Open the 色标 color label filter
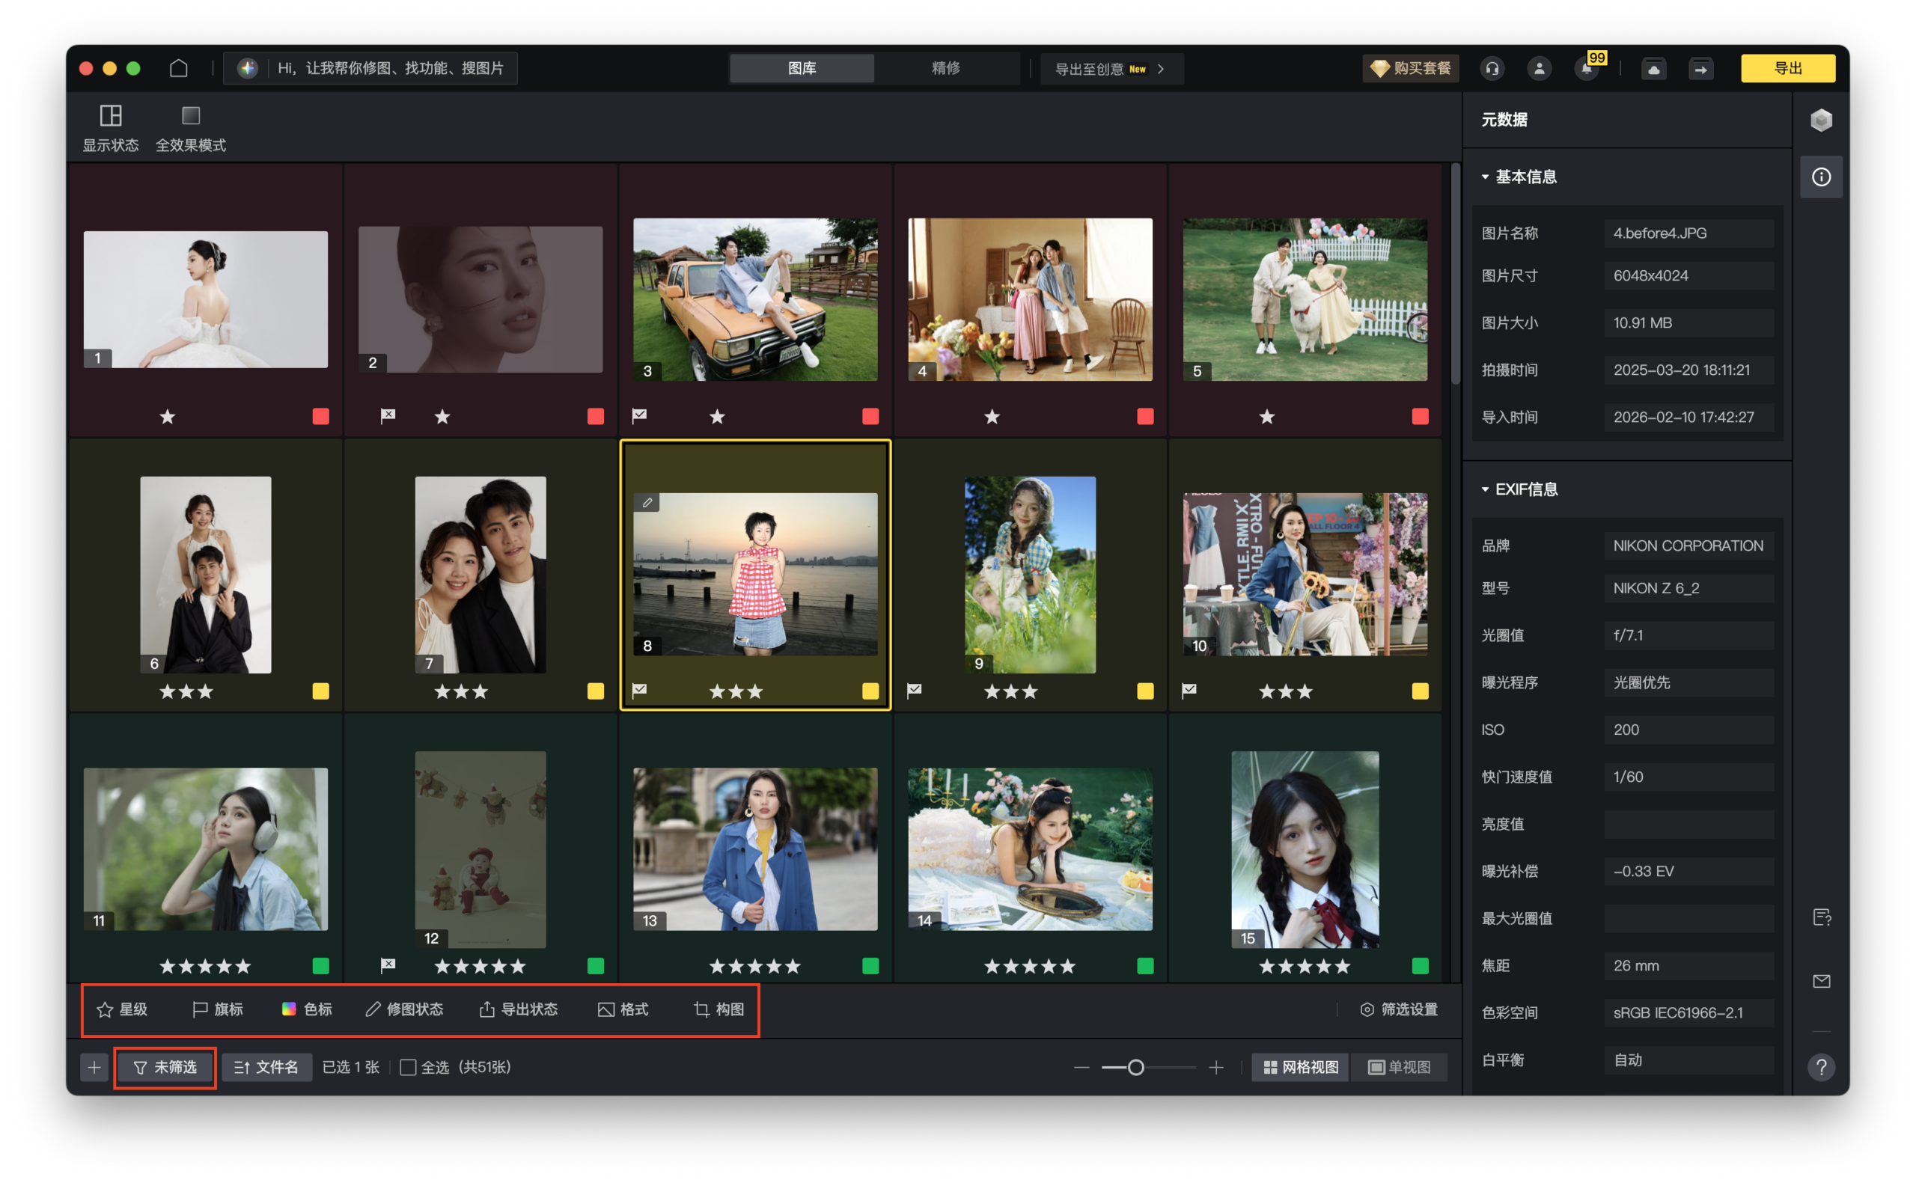 [308, 1009]
